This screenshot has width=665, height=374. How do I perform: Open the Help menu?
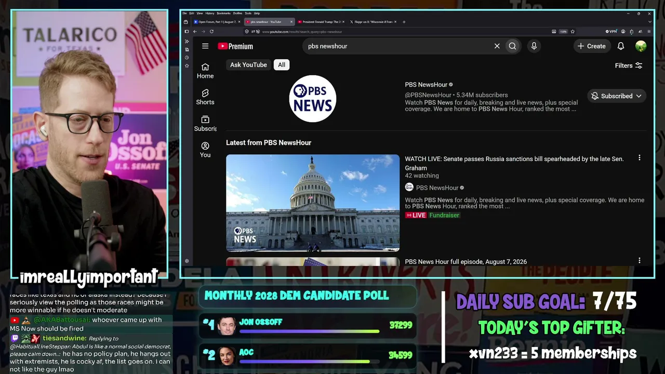click(x=257, y=13)
